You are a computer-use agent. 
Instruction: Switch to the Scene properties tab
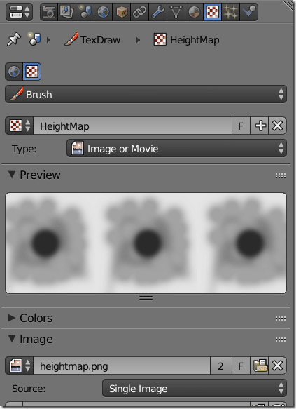point(85,12)
